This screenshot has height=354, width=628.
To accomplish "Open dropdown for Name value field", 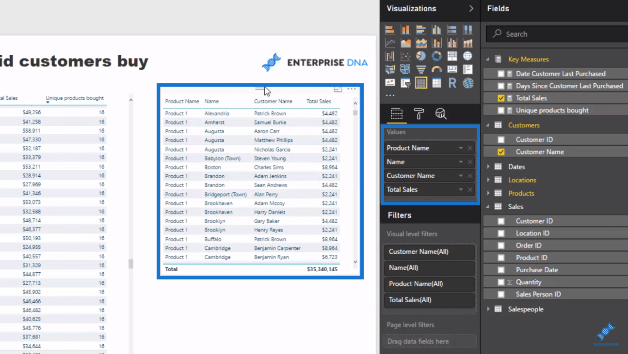I will [461, 162].
